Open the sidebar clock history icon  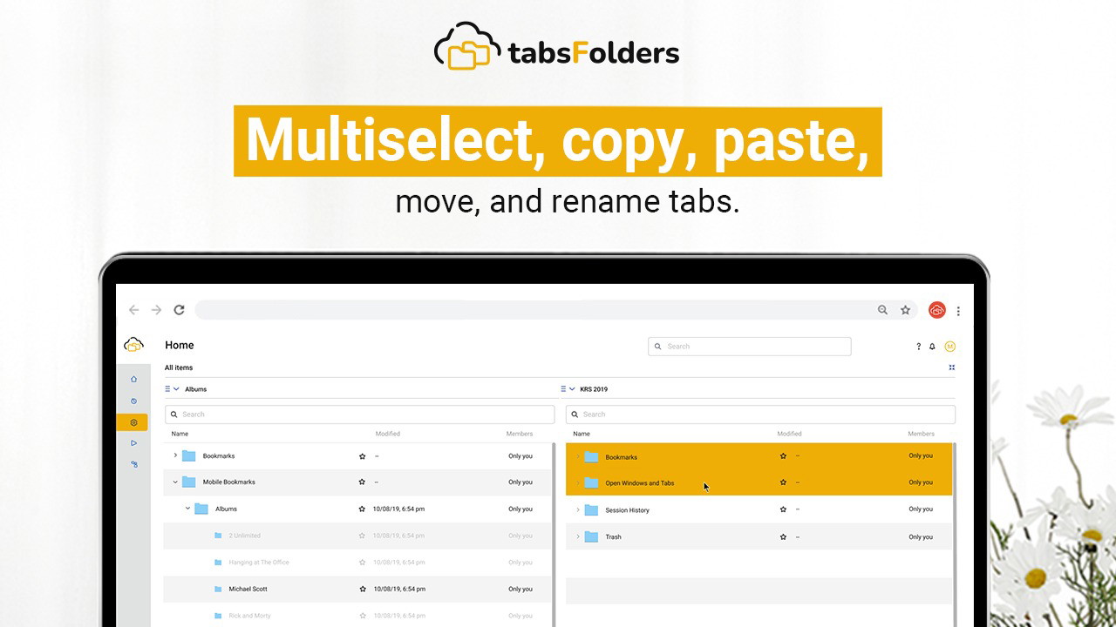(133, 401)
